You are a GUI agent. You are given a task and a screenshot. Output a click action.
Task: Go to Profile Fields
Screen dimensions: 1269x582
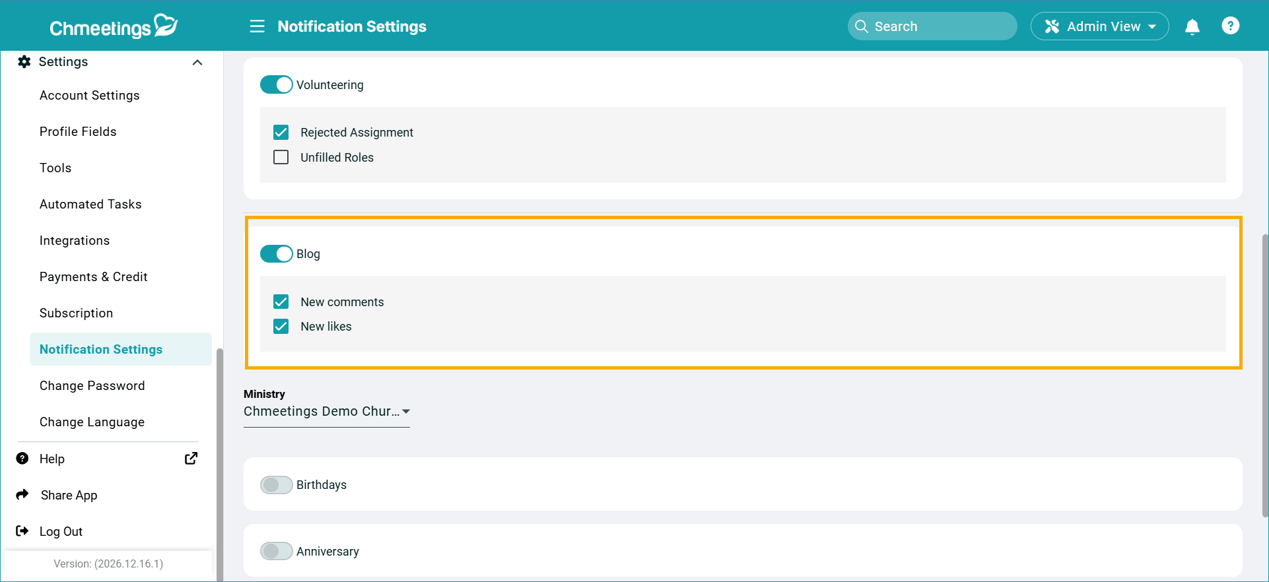[x=78, y=131]
